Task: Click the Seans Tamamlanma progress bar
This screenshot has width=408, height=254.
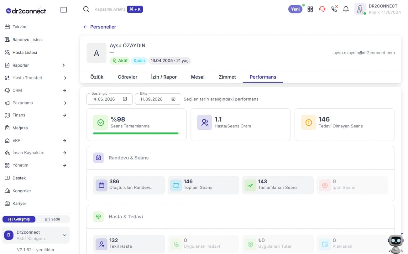Action: tap(136, 133)
